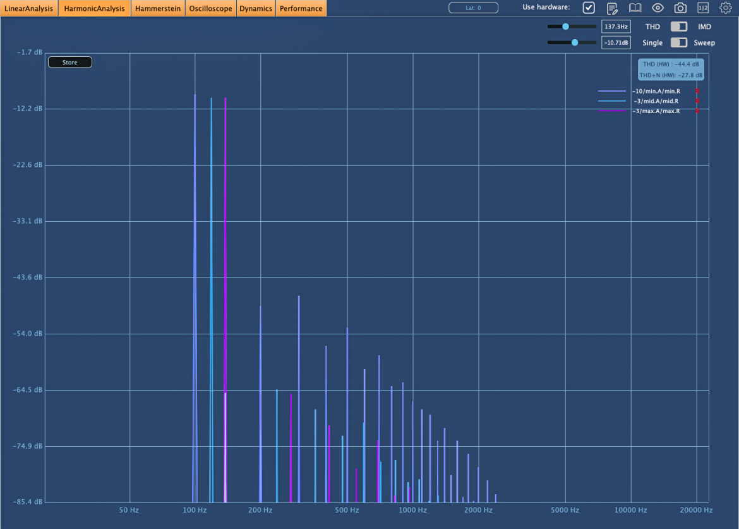
Task: Toggle the Use hardware checkbox
Action: point(589,8)
